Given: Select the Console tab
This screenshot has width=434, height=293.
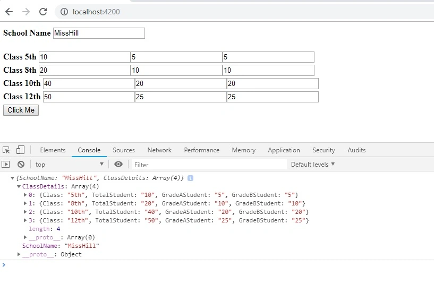Looking at the screenshot, I should (x=89, y=150).
